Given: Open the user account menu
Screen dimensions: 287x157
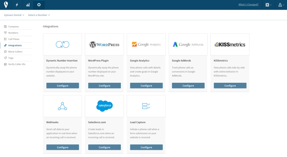Looking at the screenshot, I should (x=281, y=5).
